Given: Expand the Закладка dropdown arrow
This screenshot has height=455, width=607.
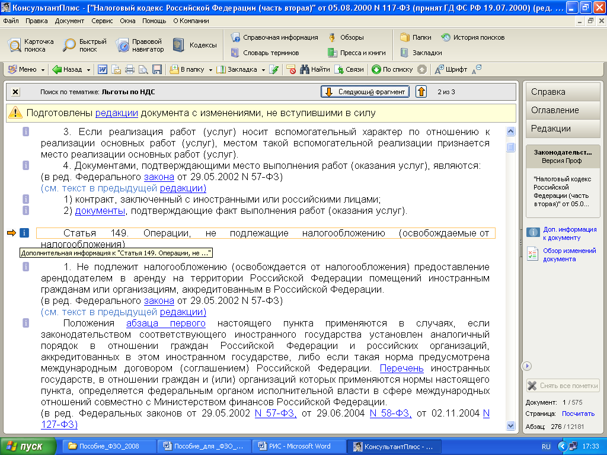Looking at the screenshot, I should pos(263,70).
